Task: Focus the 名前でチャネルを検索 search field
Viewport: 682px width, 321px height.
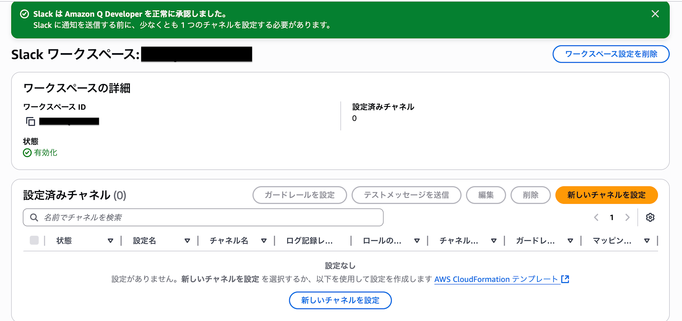Action: click(x=203, y=218)
